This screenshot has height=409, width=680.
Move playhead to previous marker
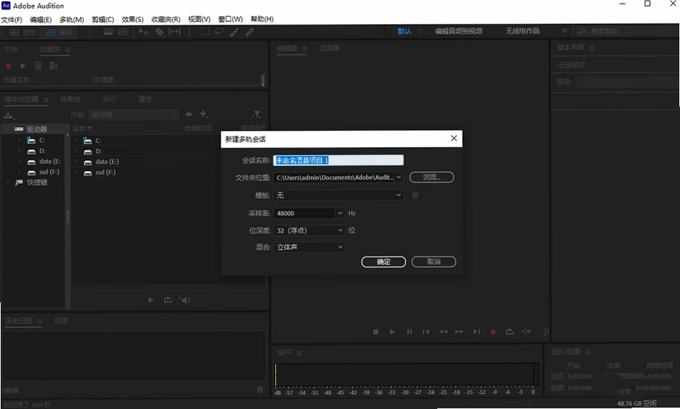click(x=426, y=331)
